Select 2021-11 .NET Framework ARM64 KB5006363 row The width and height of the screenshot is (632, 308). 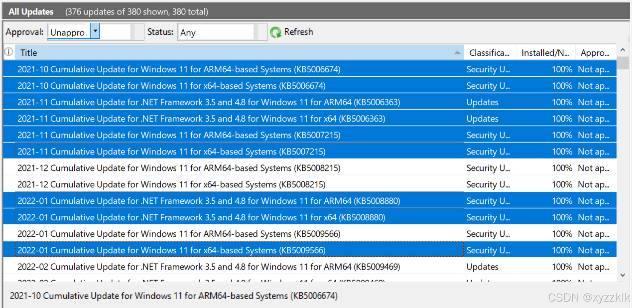coord(310,102)
